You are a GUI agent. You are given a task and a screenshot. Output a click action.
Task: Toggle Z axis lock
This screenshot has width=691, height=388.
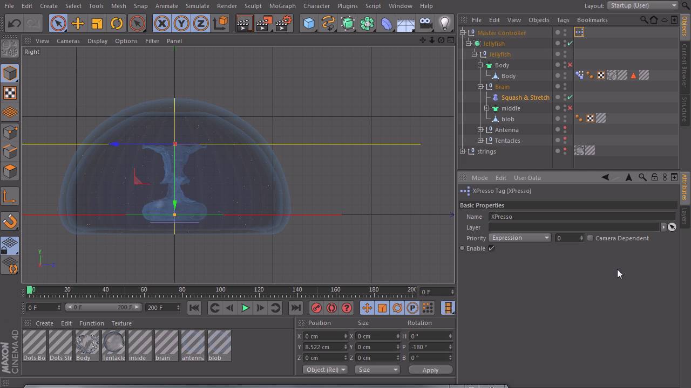tap(201, 23)
